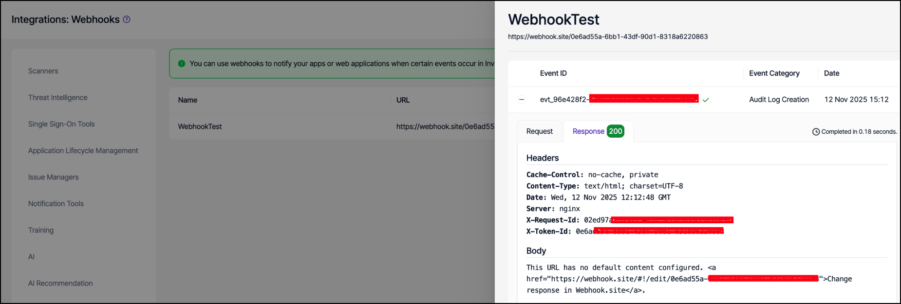This screenshot has height=304, width=901.
Task: Click the WebhookTest name in the table
Action: point(200,126)
